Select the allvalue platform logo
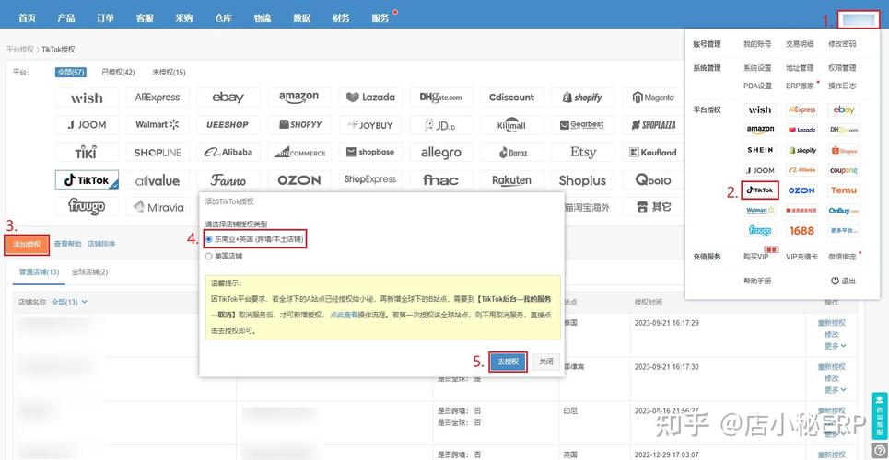 coord(157,180)
